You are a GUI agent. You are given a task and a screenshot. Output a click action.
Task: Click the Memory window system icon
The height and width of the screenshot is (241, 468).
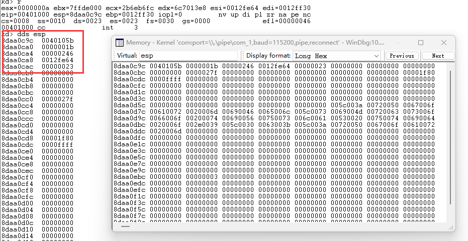point(120,43)
